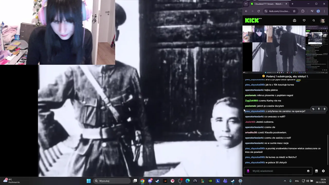329x185 pixels.
Task: Pin the hovered pies_zbyszka090 chat message
Action: [319, 109]
